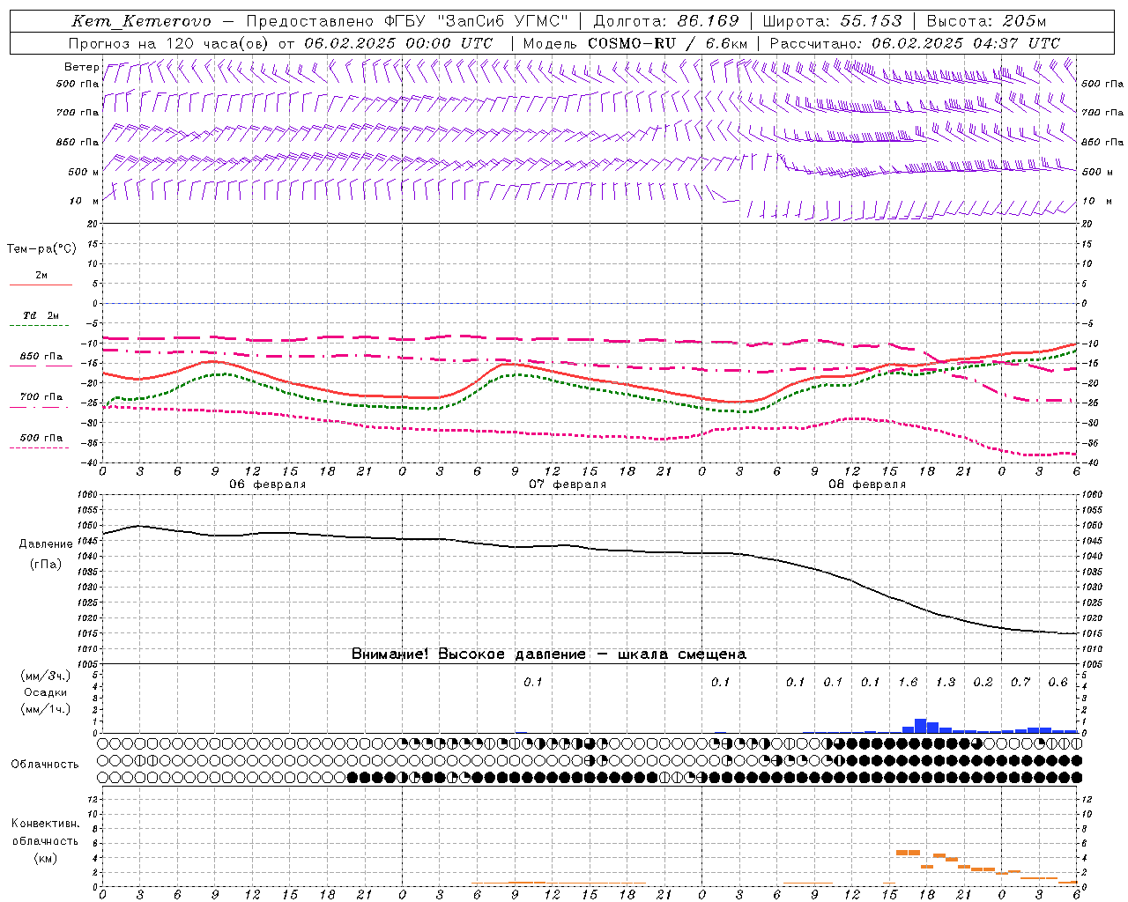Viewport: 1128px width, 902px height.
Task: Click the 0.6 precipitation total value
Action: (x=1057, y=683)
